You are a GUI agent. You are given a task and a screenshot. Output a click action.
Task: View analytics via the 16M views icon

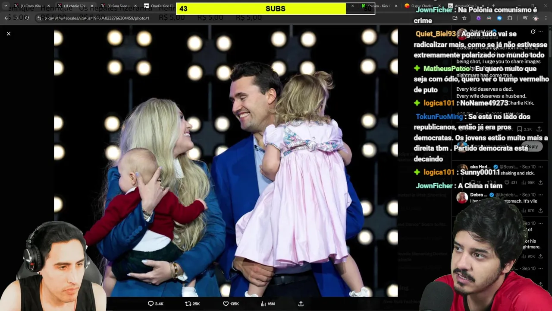click(268, 304)
